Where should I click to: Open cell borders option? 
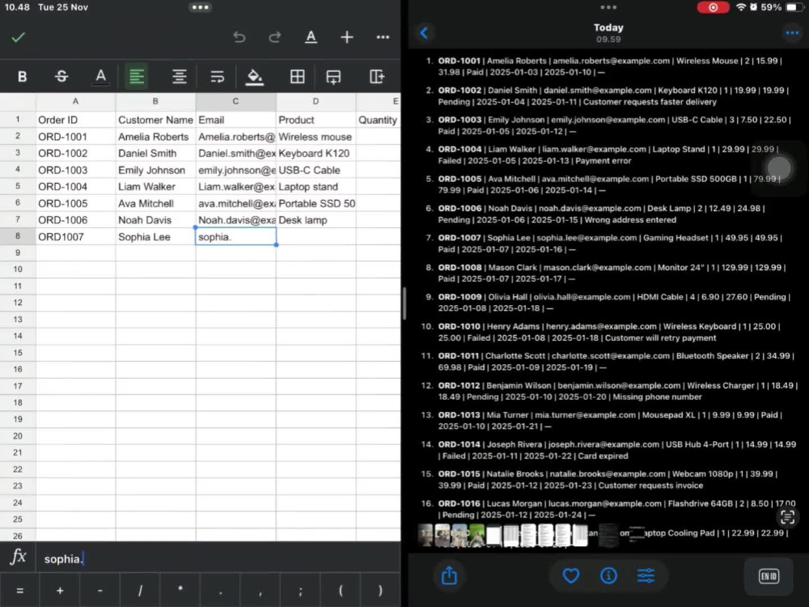[297, 77]
